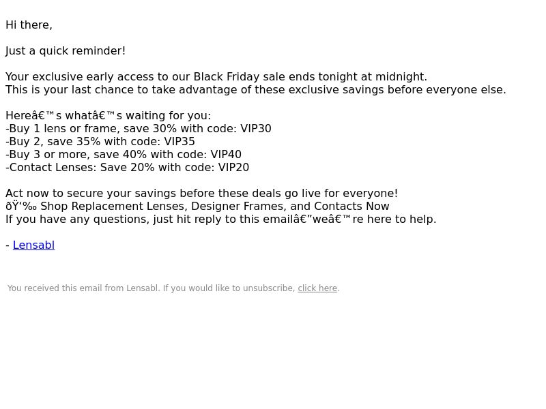Select the line about Black Friday sale ending
The width and height of the screenshot is (546, 409).
(216, 76)
